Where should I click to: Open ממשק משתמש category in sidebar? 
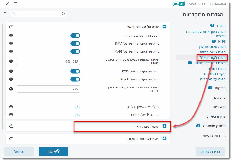(x=214, y=126)
